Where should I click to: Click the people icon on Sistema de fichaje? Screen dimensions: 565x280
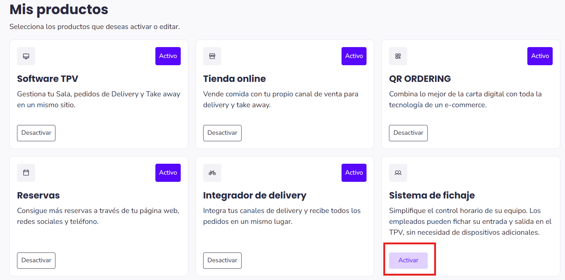(398, 173)
